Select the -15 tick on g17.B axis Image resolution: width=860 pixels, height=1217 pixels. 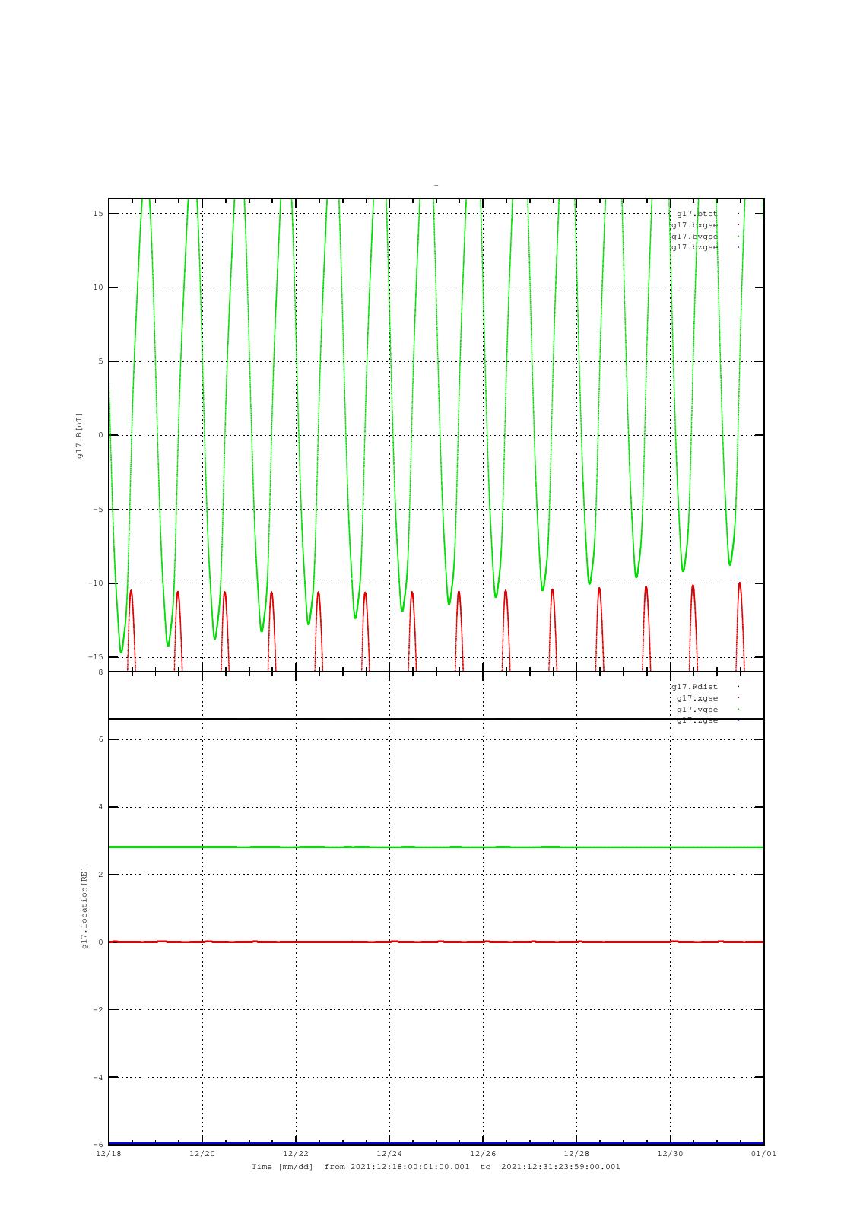(96, 657)
